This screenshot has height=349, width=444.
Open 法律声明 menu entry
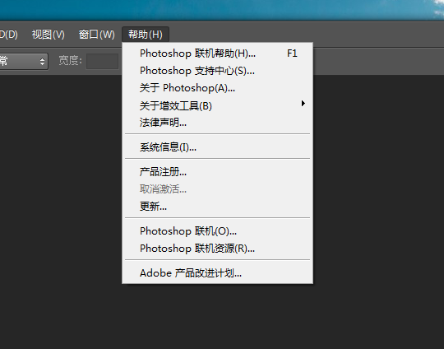[x=217, y=123]
